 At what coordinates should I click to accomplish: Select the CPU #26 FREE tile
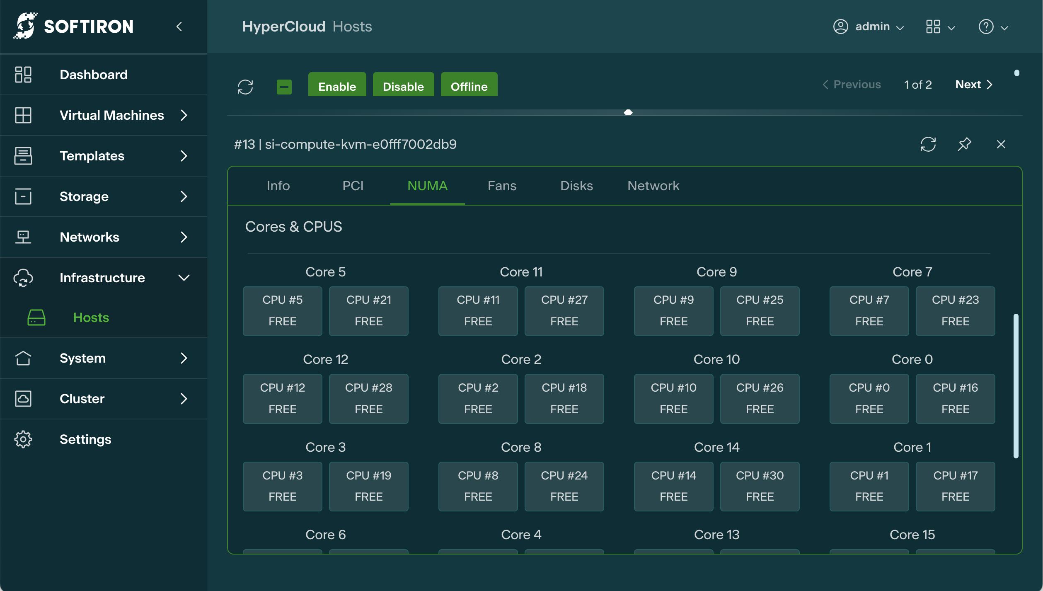759,398
